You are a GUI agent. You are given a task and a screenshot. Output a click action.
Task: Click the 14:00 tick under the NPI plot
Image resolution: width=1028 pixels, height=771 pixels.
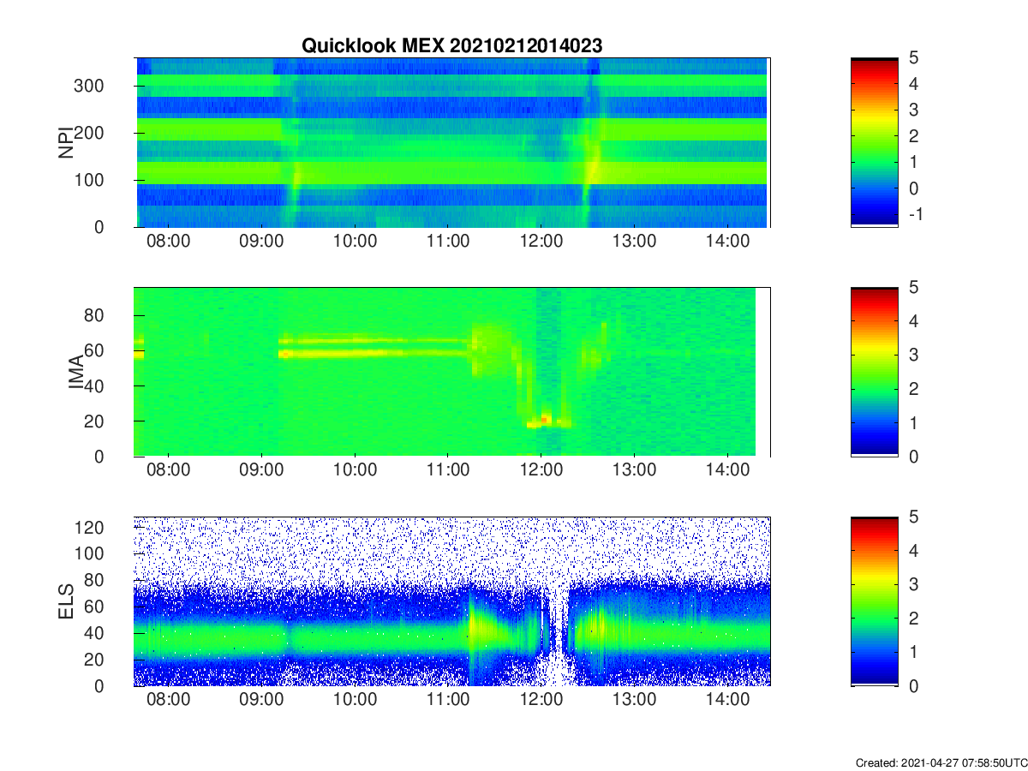[x=726, y=241]
